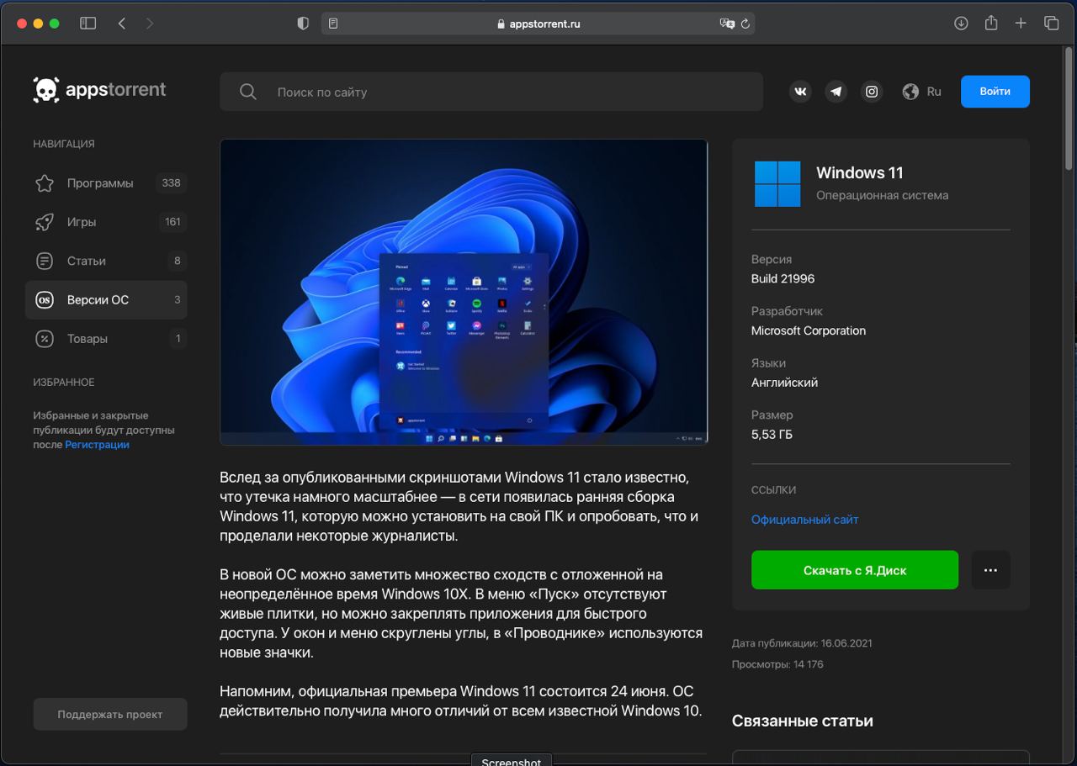Click the Товары percent tag icon
This screenshot has height=766, width=1077.
tap(45, 339)
